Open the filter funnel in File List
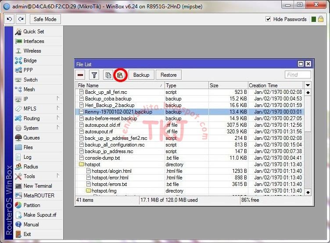Viewport: 330px width, 243px height. tap(94, 75)
